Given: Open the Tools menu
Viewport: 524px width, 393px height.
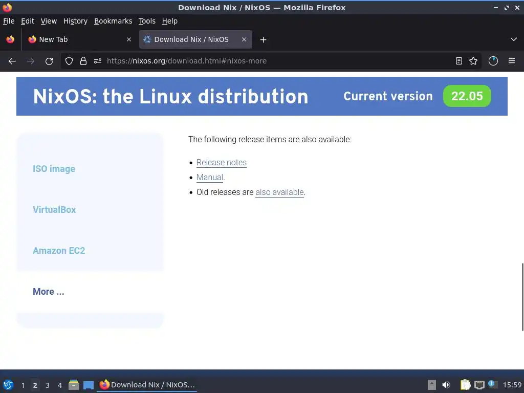Looking at the screenshot, I should click(147, 21).
